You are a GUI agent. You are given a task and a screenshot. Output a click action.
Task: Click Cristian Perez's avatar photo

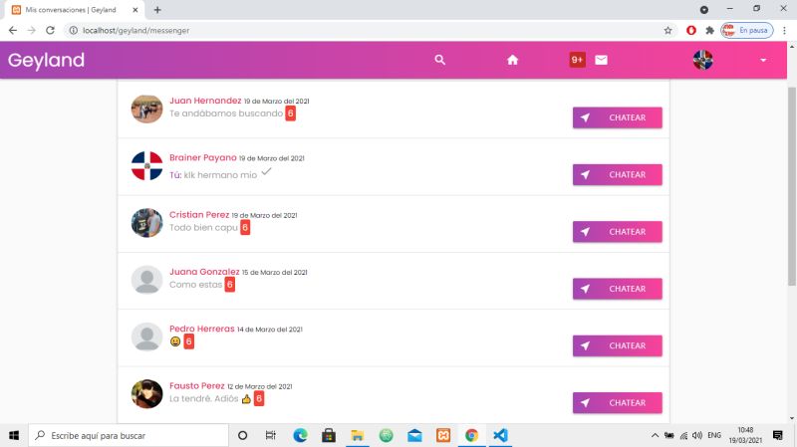coord(146,222)
